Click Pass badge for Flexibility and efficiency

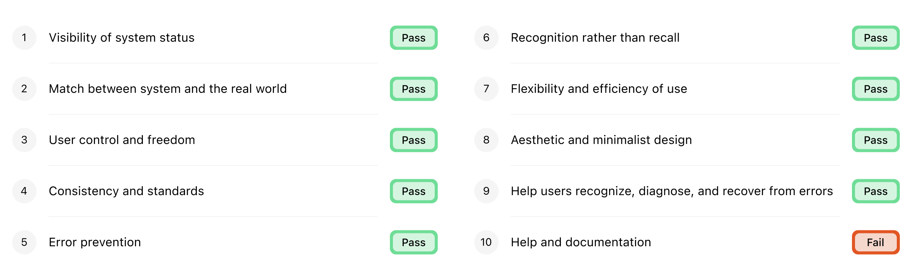pos(876,89)
